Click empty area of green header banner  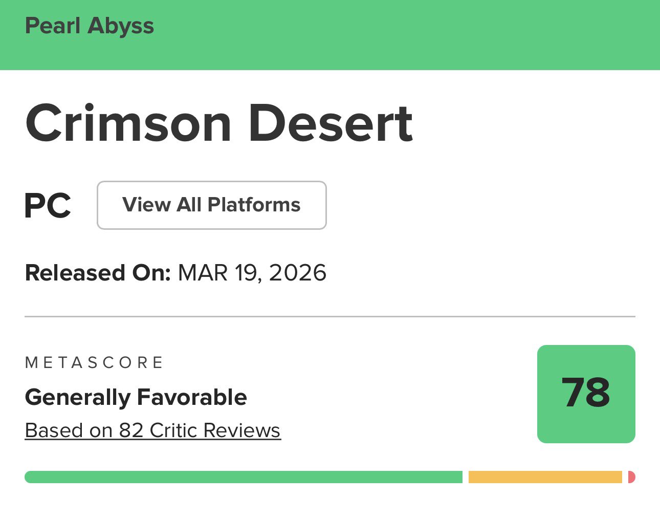[409, 35]
